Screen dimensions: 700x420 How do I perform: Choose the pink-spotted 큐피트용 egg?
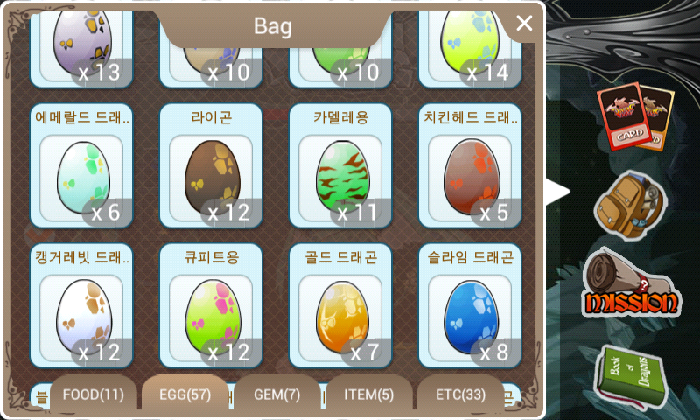click(211, 305)
